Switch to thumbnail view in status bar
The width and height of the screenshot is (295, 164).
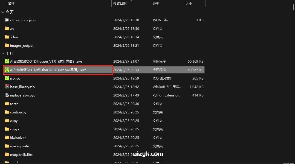pos(291,163)
